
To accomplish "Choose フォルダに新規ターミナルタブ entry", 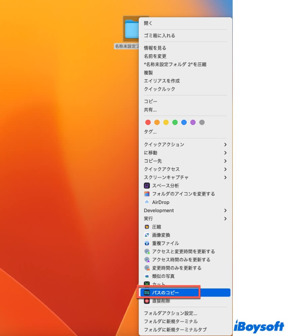I will coord(175,330).
